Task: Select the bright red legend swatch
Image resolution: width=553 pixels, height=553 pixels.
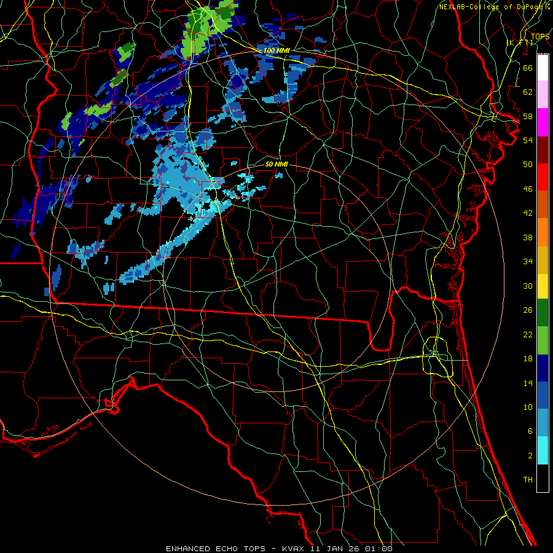Action: click(543, 177)
